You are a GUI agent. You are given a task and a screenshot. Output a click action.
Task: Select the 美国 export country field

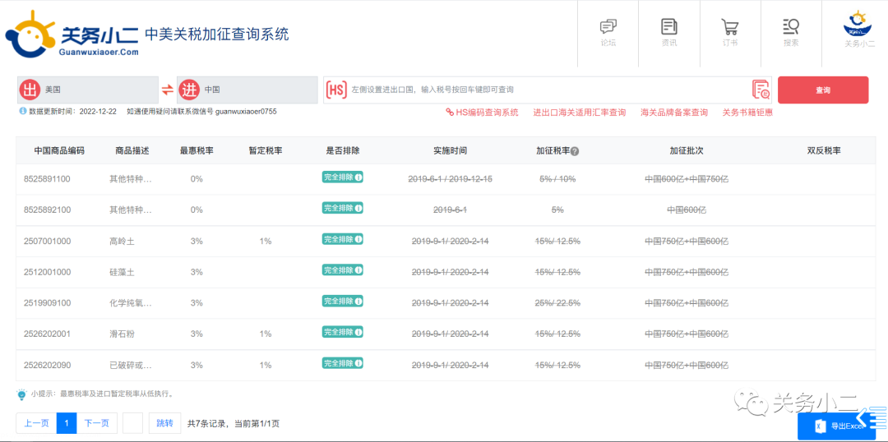(x=88, y=90)
